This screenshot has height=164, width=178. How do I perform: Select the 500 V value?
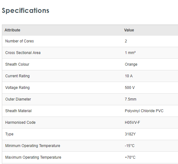coord(130,88)
